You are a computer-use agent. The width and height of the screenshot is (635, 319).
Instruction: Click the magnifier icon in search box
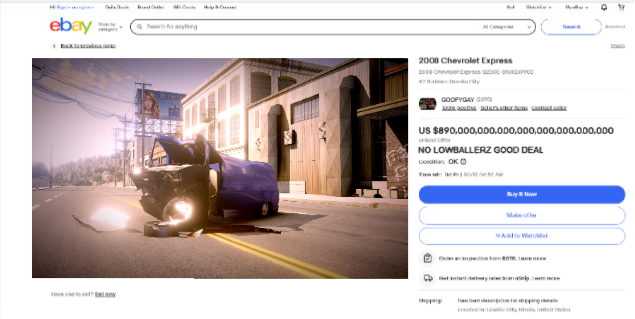click(140, 27)
